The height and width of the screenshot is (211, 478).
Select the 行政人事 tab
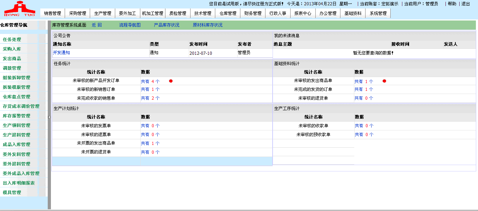278,13
